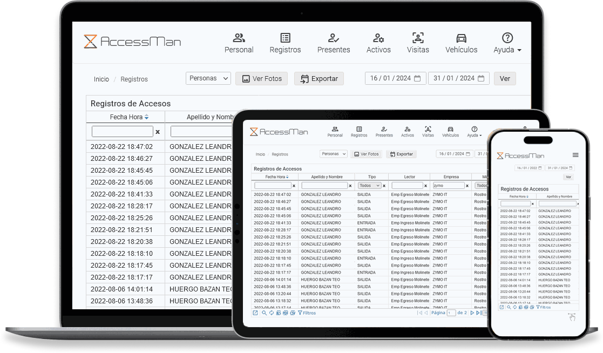Screen dimensions: 603x353
Task: Expand the Ayuda menu on the laptop
Action: (x=507, y=43)
